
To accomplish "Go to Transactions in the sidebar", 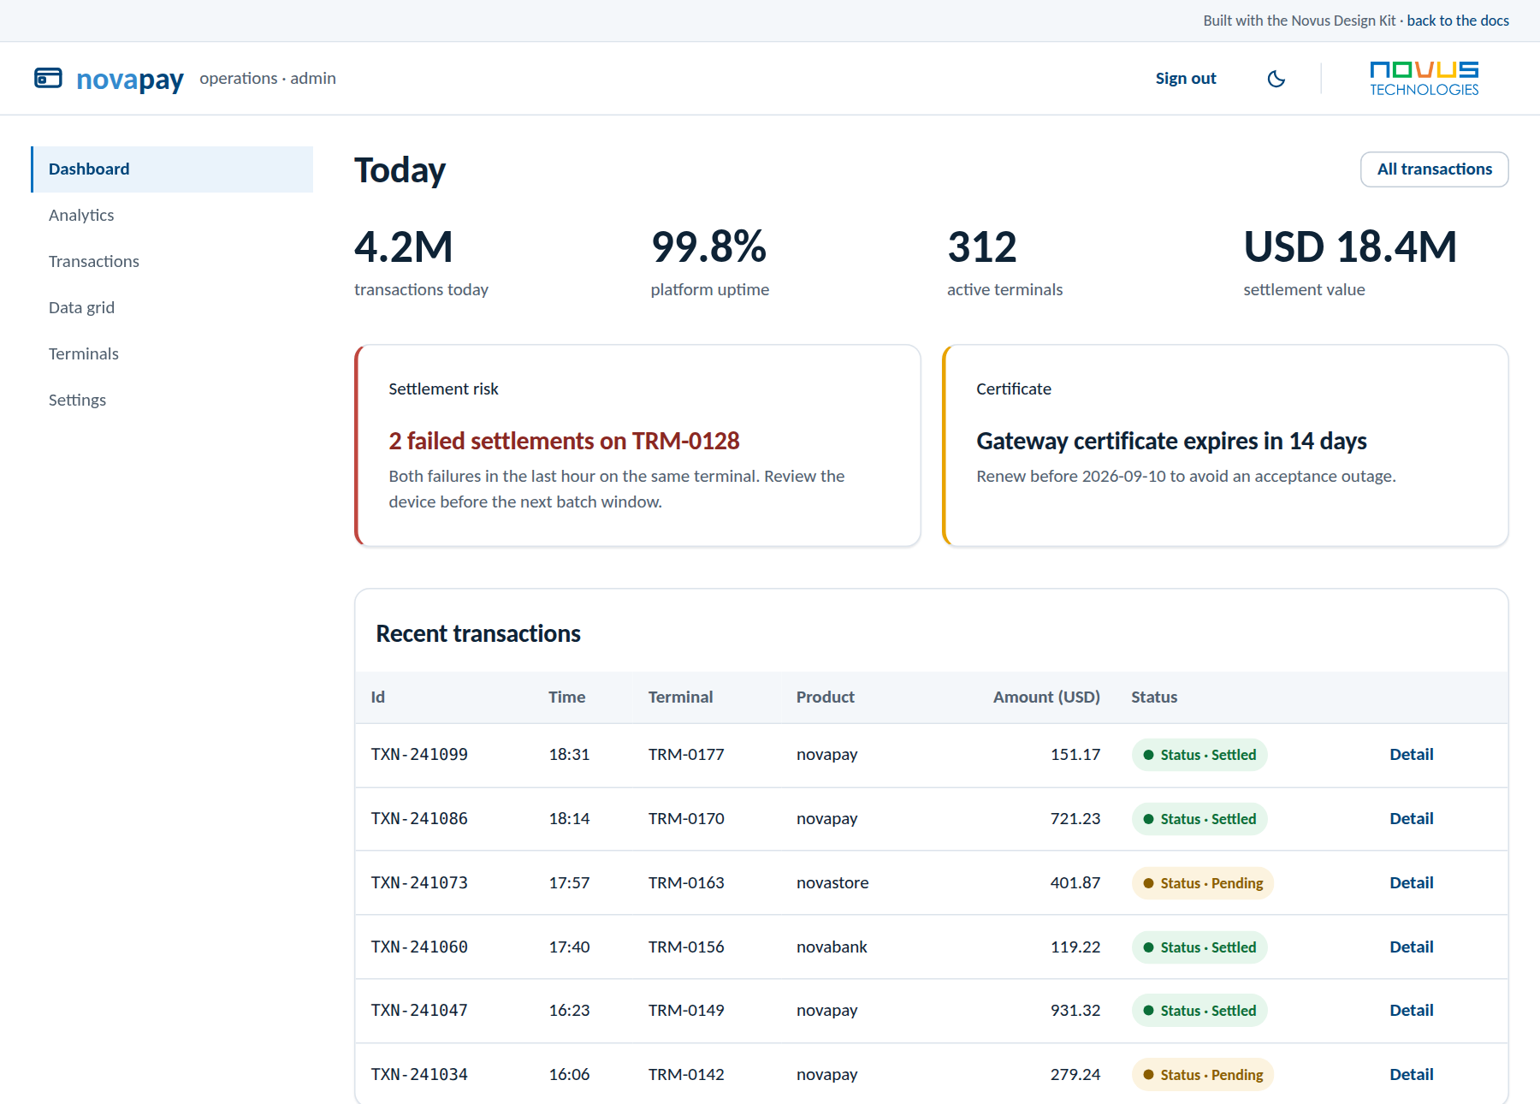I will coord(172,262).
